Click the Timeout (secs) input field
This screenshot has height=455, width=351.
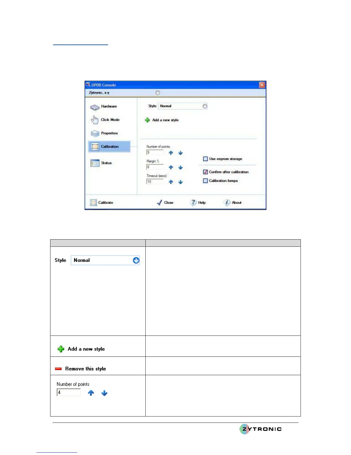click(x=155, y=182)
